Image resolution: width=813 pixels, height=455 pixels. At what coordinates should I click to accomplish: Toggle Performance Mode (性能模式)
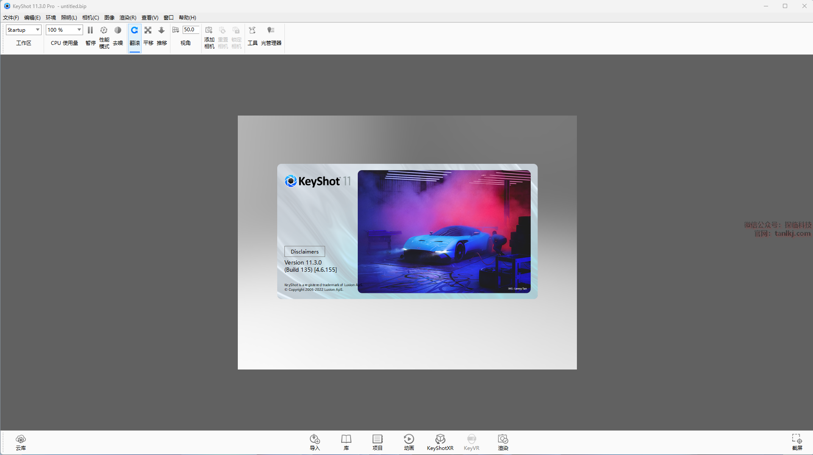(x=104, y=30)
